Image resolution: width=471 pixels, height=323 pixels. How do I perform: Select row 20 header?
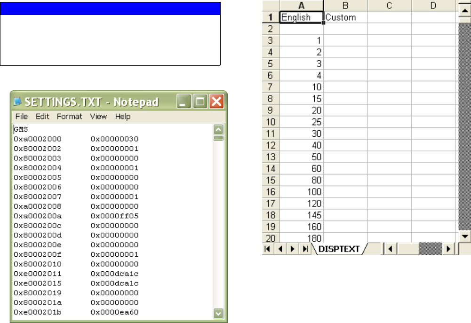coord(271,238)
